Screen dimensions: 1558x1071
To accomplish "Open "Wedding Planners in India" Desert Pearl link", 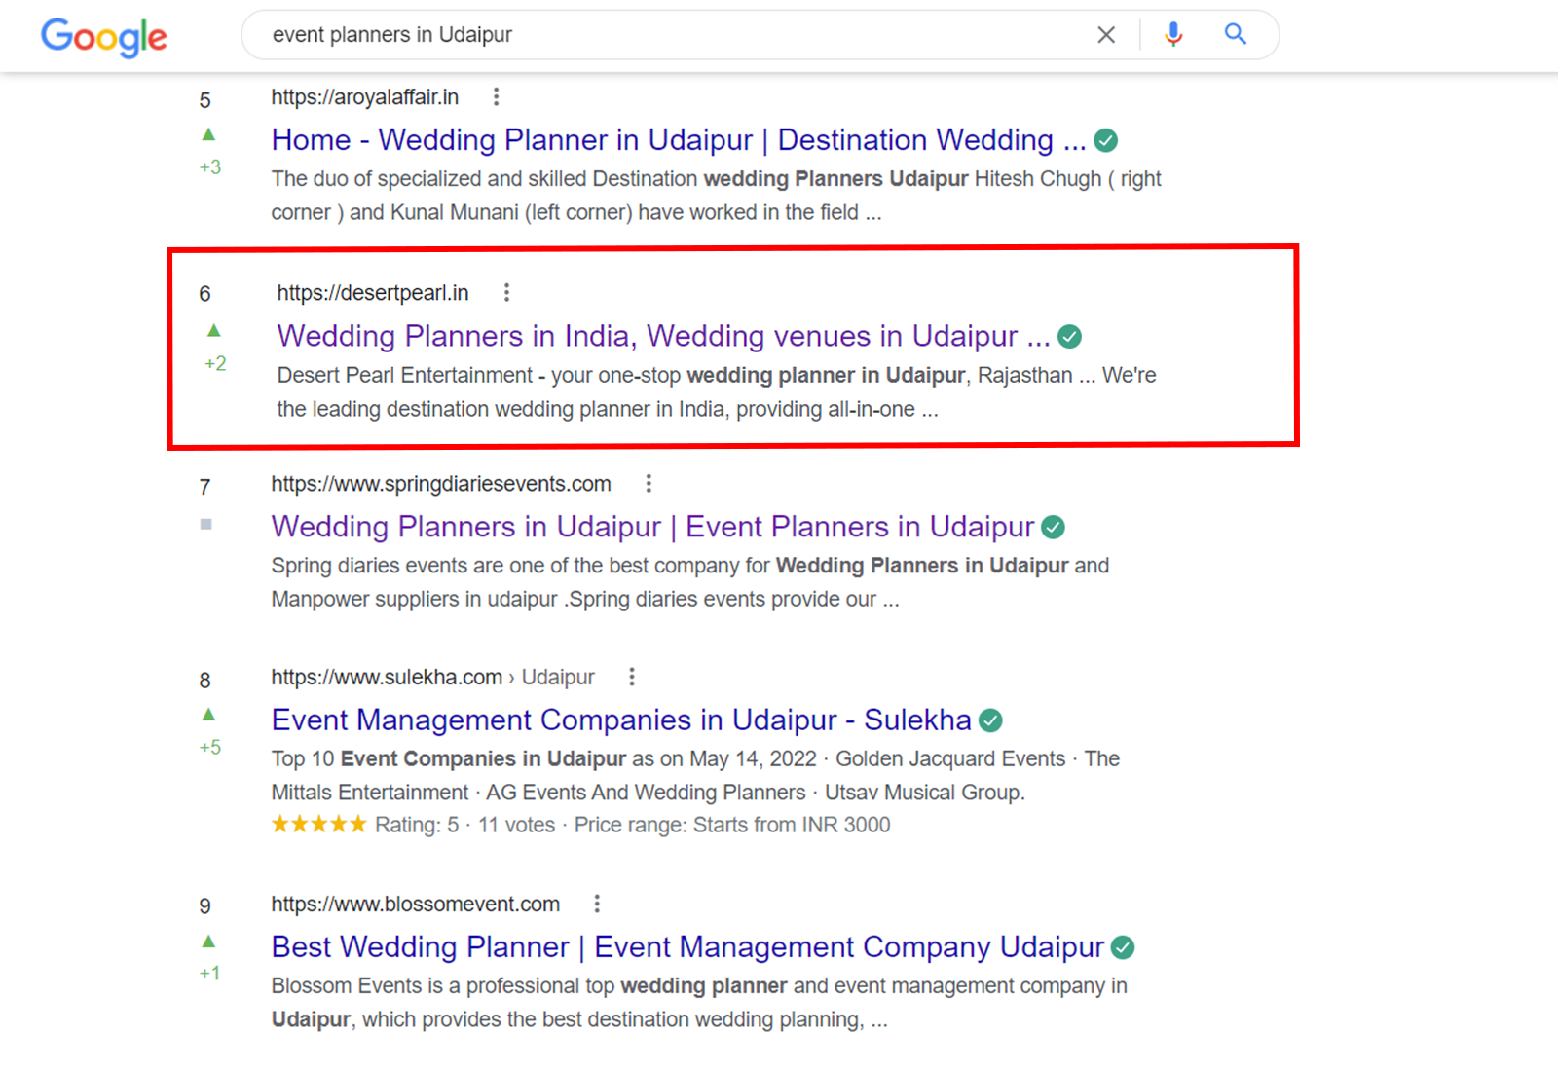I will (x=663, y=336).
